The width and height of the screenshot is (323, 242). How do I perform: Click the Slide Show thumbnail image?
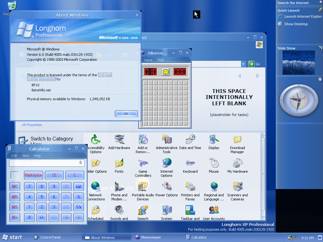298,62
